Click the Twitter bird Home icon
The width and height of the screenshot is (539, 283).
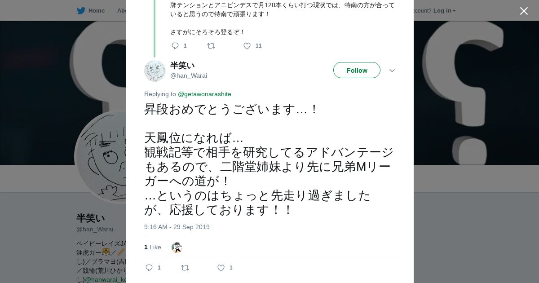81,10
